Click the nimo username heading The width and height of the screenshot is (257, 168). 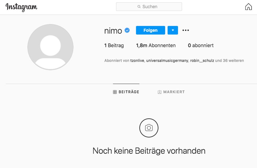click(113, 31)
